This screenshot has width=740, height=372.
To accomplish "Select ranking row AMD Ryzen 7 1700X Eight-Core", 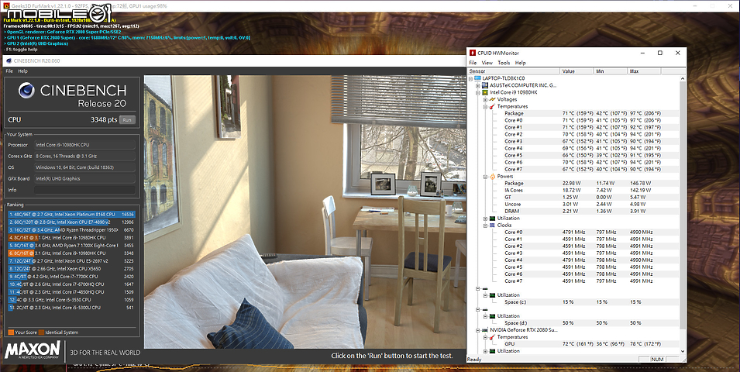I will click(71, 246).
